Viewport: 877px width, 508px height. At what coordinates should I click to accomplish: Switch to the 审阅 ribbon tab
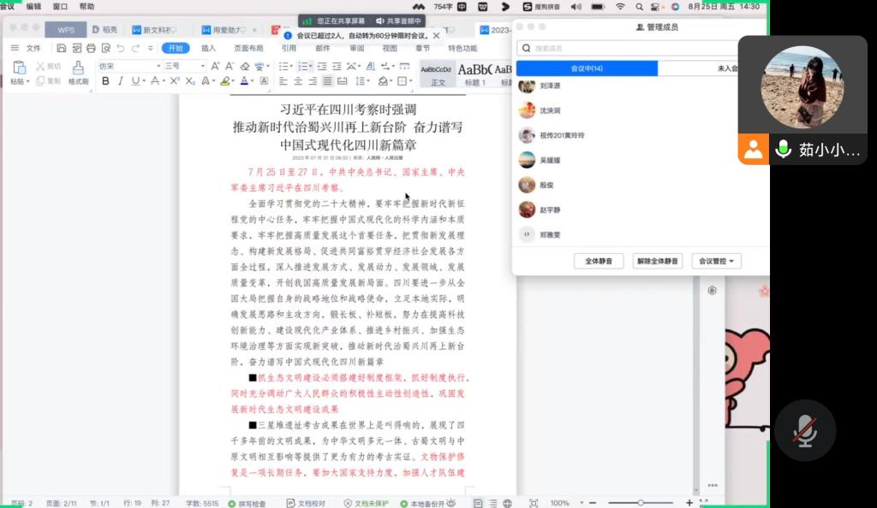pos(357,48)
